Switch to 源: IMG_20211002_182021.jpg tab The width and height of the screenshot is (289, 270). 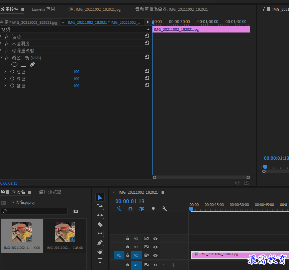tap(95, 9)
